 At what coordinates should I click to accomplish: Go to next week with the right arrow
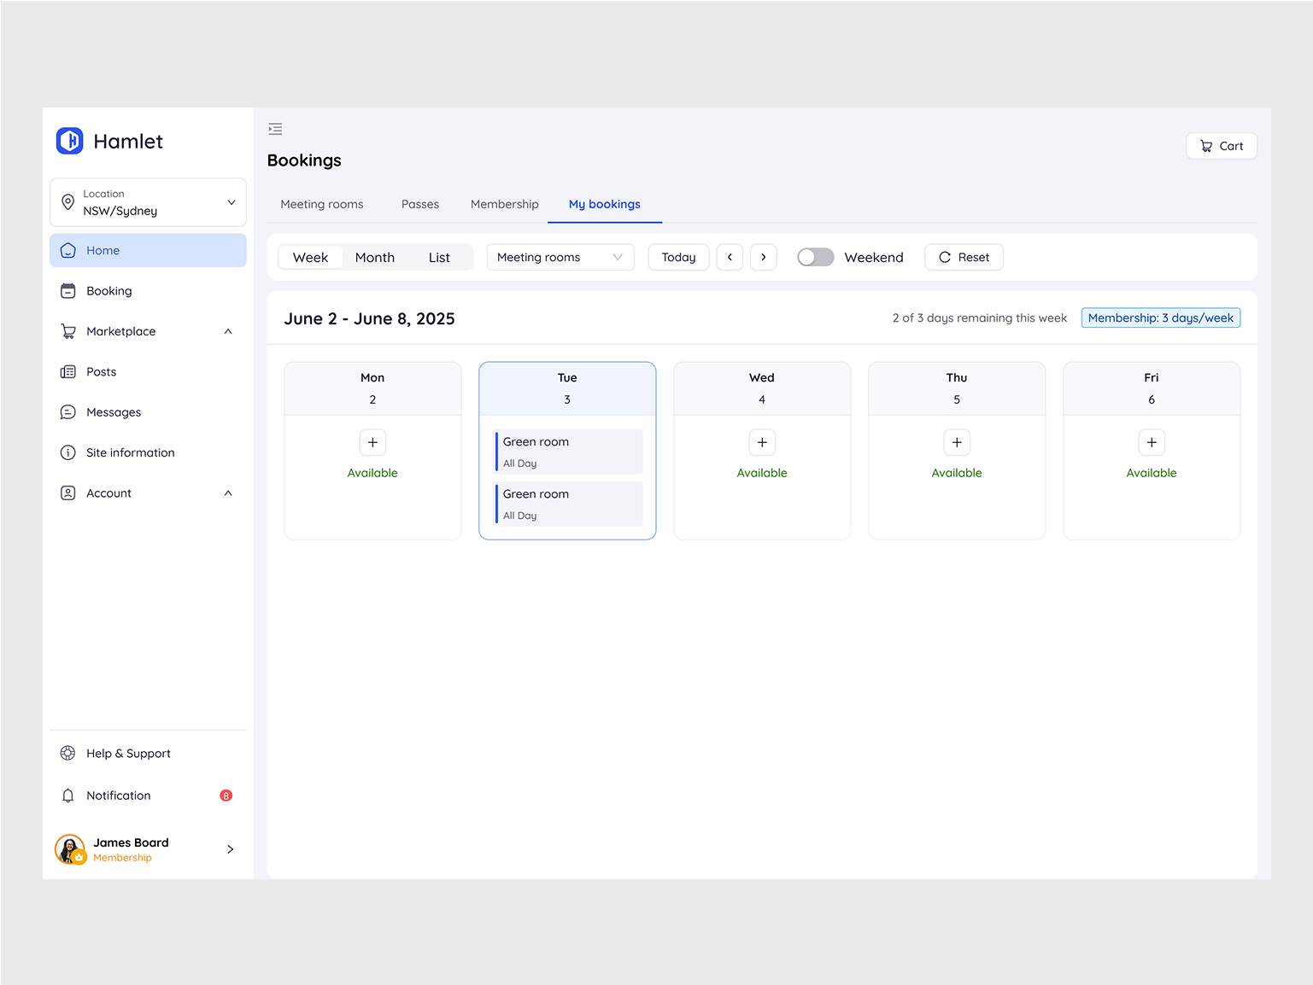tap(763, 257)
